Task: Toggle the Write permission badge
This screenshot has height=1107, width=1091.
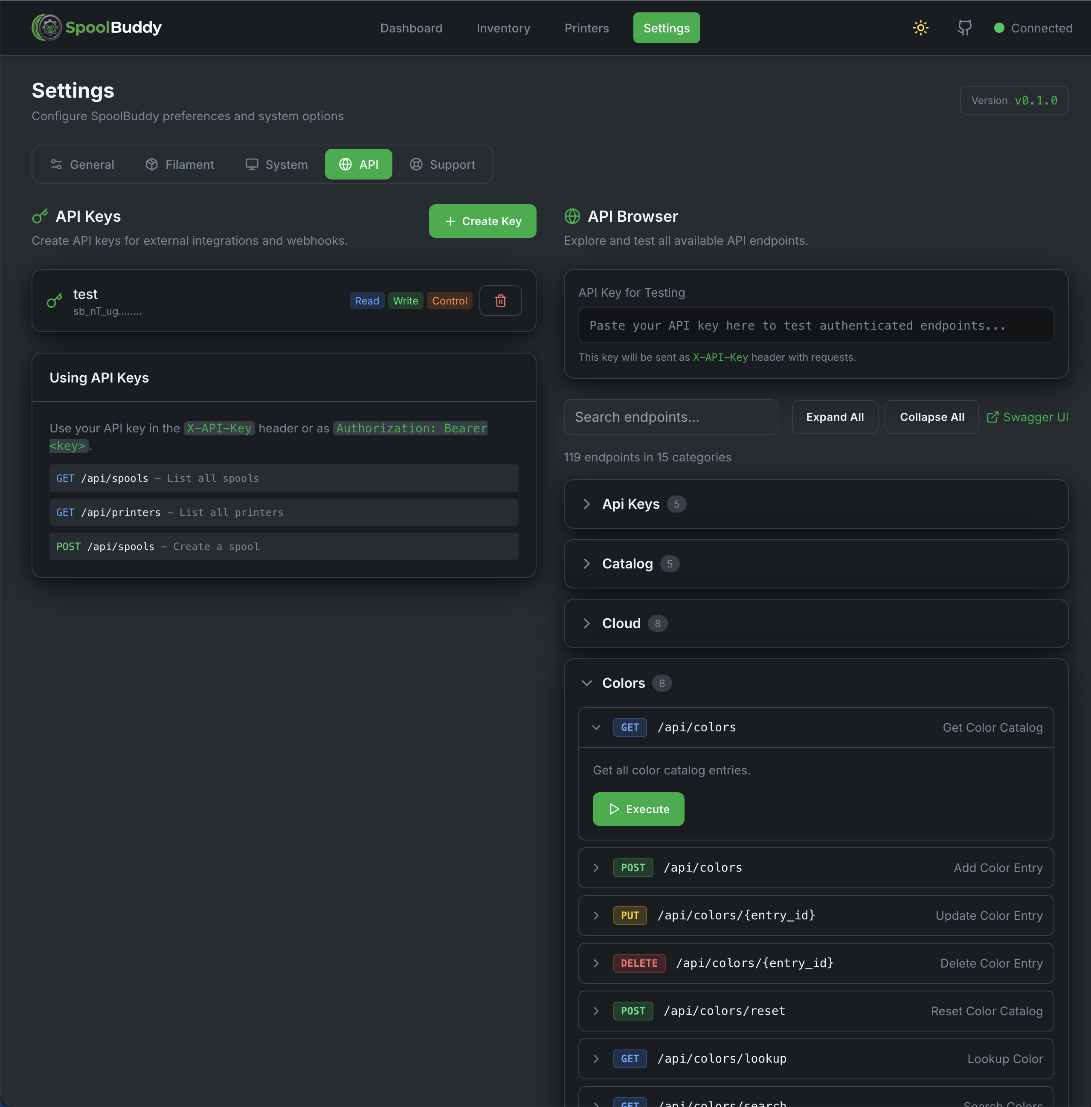Action: click(x=406, y=300)
